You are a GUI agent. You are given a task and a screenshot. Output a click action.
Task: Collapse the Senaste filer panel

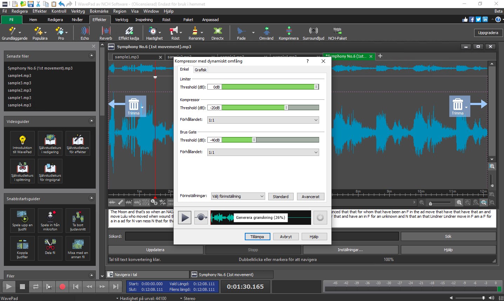point(92,56)
